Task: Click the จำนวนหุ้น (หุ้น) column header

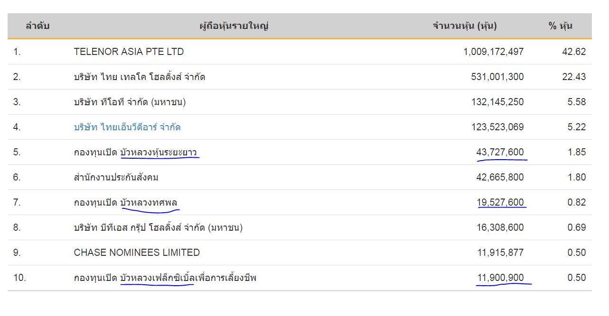Action: 465,26
